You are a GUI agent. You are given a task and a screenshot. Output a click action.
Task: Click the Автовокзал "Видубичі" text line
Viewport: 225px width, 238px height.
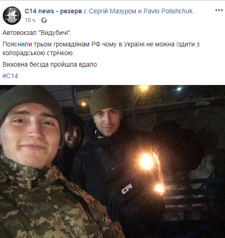(37, 33)
